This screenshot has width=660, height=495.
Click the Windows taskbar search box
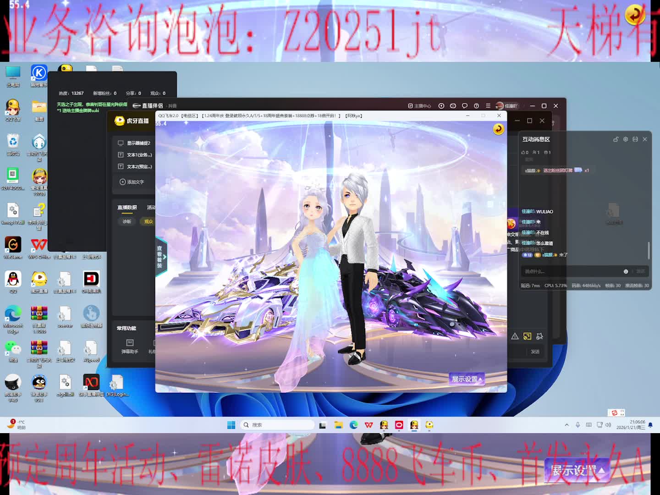point(278,425)
